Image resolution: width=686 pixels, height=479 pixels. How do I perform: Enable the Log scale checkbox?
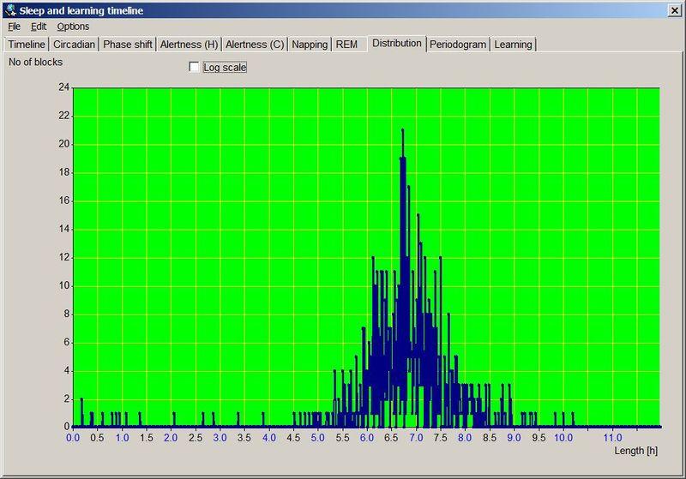coord(194,67)
